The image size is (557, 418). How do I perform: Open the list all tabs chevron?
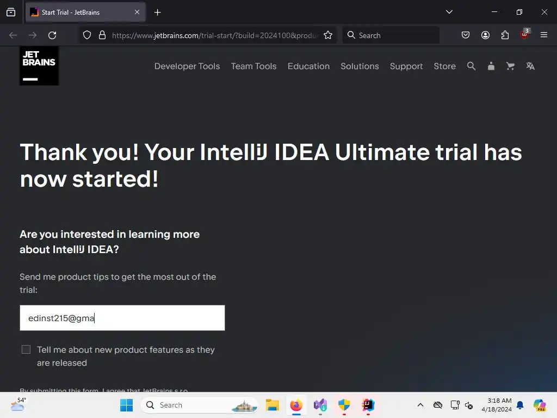point(449,12)
